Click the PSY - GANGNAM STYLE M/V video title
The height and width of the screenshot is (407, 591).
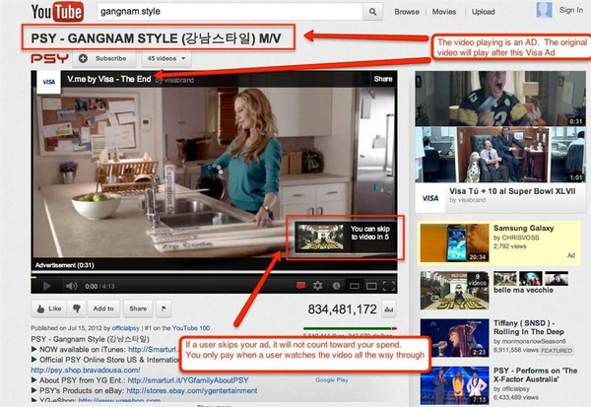[156, 38]
